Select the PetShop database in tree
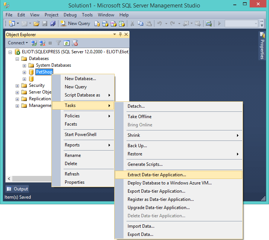Screen dimensions: 269x240 [44, 72]
